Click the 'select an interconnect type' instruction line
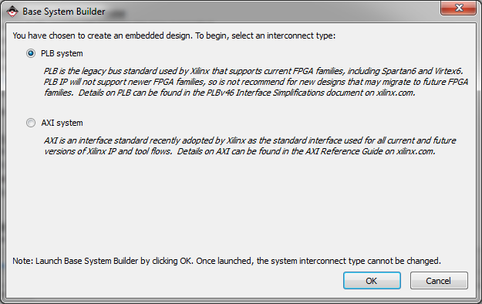Viewport: 482px width, 304px height. [x=174, y=35]
